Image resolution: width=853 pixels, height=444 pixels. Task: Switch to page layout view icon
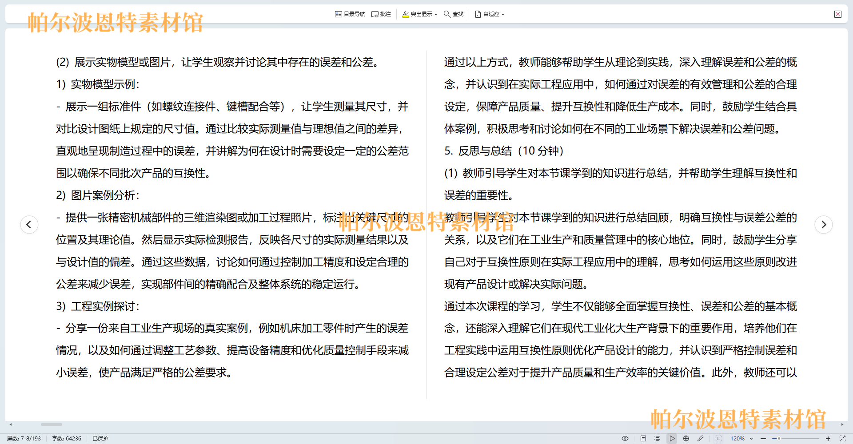(643, 438)
